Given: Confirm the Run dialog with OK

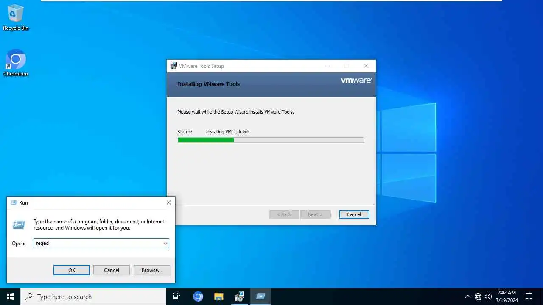Looking at the screenshot, I should 72,270.
